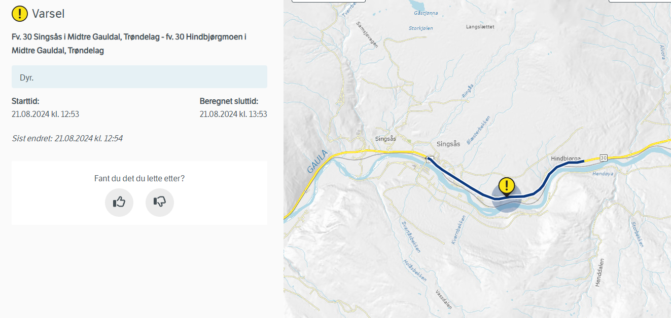Screen dimensions: 671x318
Task: Click the GAULA river label
Action: pos(317,162)
